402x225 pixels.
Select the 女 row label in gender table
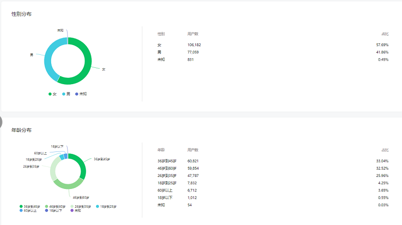pos(159,45)
